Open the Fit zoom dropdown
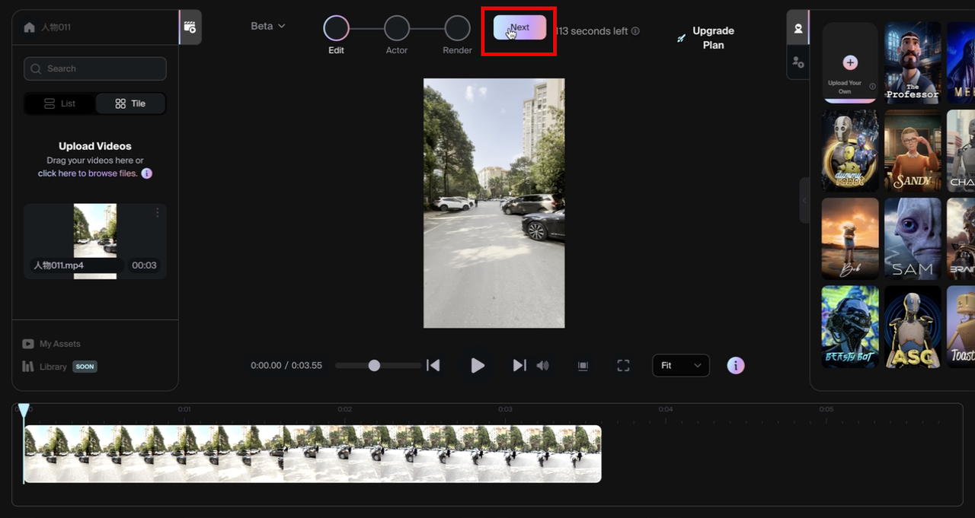 click(x=680, y=366)
